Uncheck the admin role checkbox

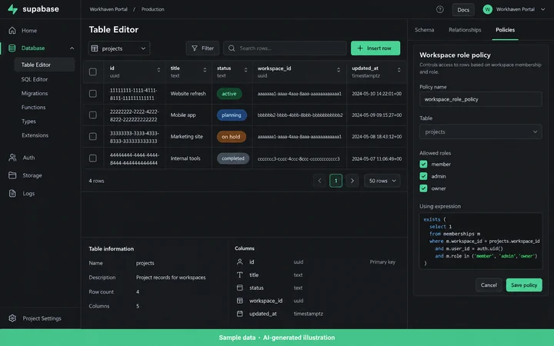423,176
